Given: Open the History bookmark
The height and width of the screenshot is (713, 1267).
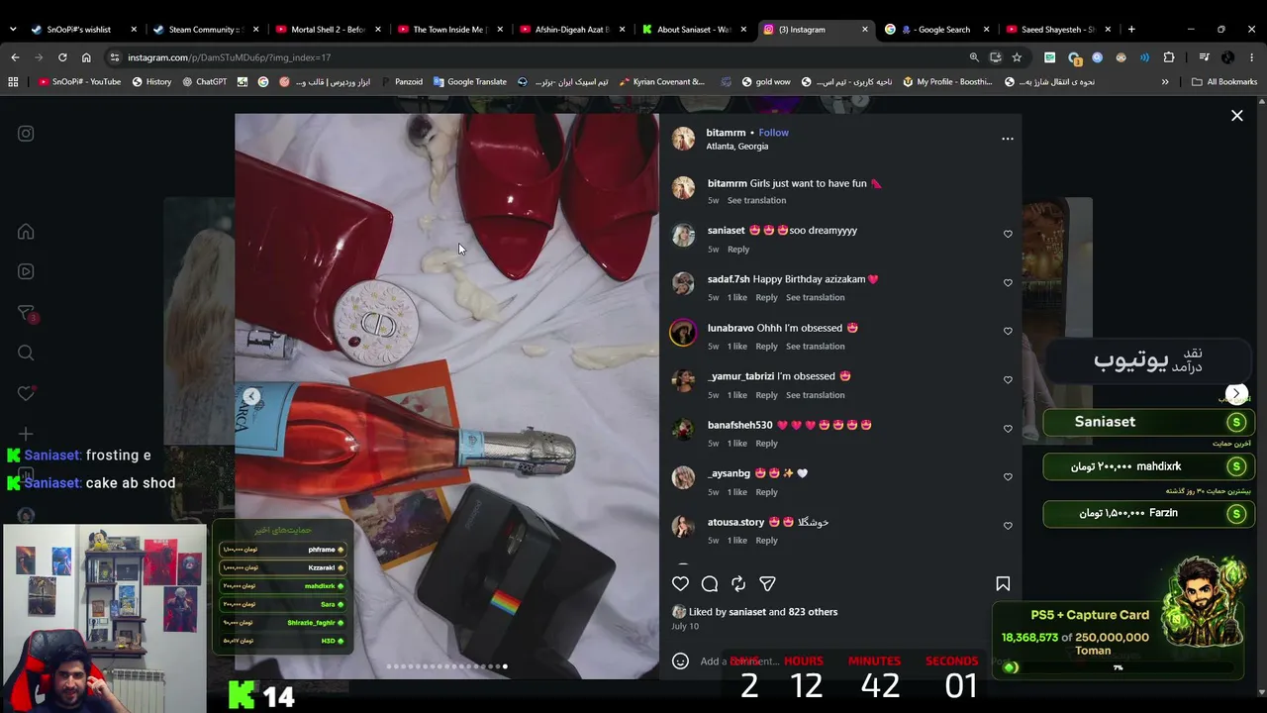Looking at the screenshot, I should 151,82.
